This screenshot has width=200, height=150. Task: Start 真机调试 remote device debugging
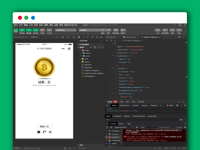(x=116, y=30)
